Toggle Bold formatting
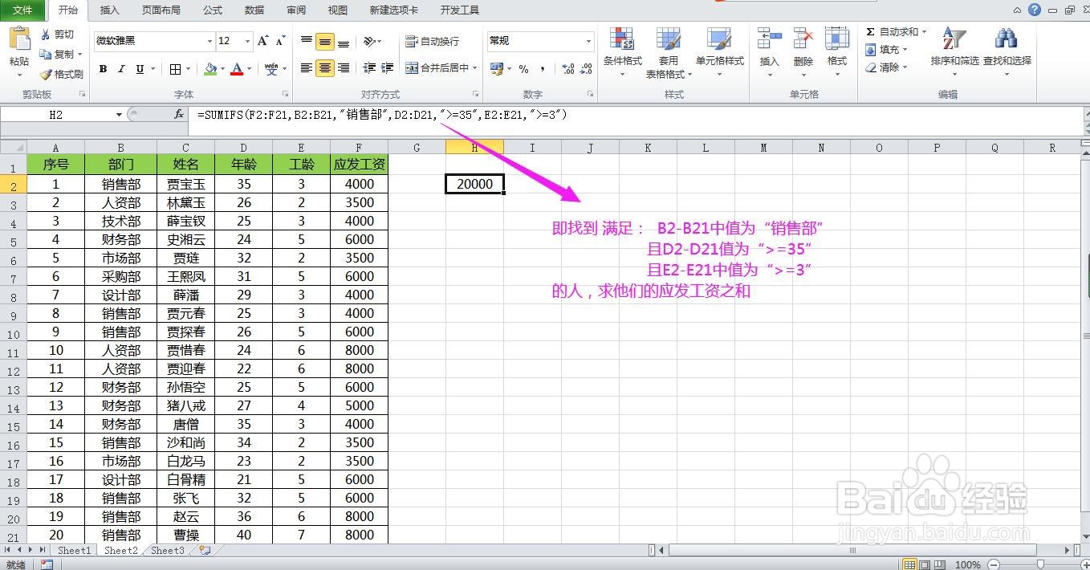This screenshot has height=570, width=1090. click(103, 69)
